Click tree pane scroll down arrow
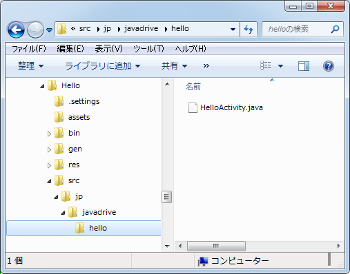The height and width of the screenshot is (274, 350). (x=167, y=246)
